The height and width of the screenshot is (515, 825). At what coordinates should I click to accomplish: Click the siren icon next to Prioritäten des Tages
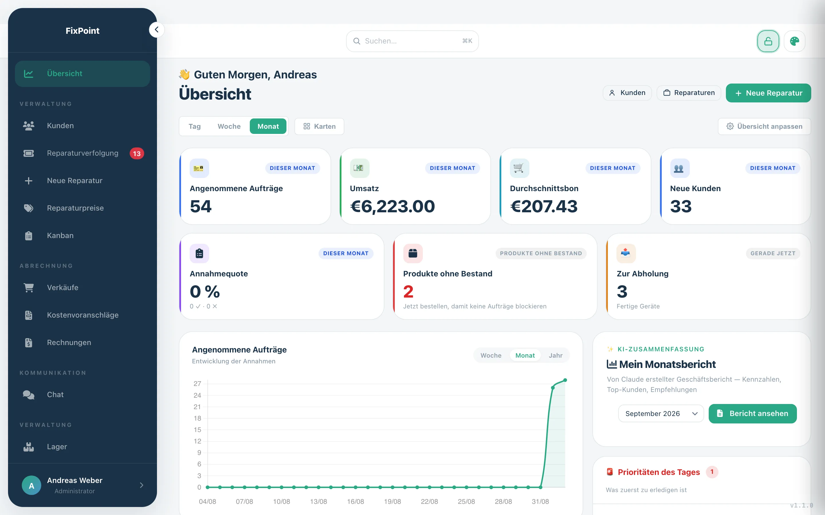[x=610, y=472]
